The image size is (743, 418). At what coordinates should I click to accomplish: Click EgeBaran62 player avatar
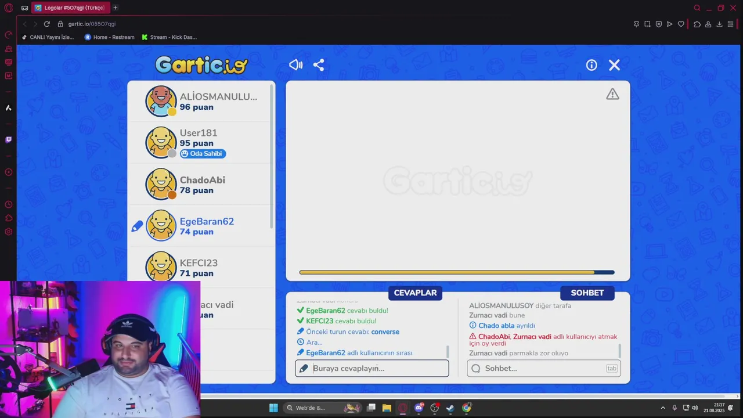click(x=161, y=225)
